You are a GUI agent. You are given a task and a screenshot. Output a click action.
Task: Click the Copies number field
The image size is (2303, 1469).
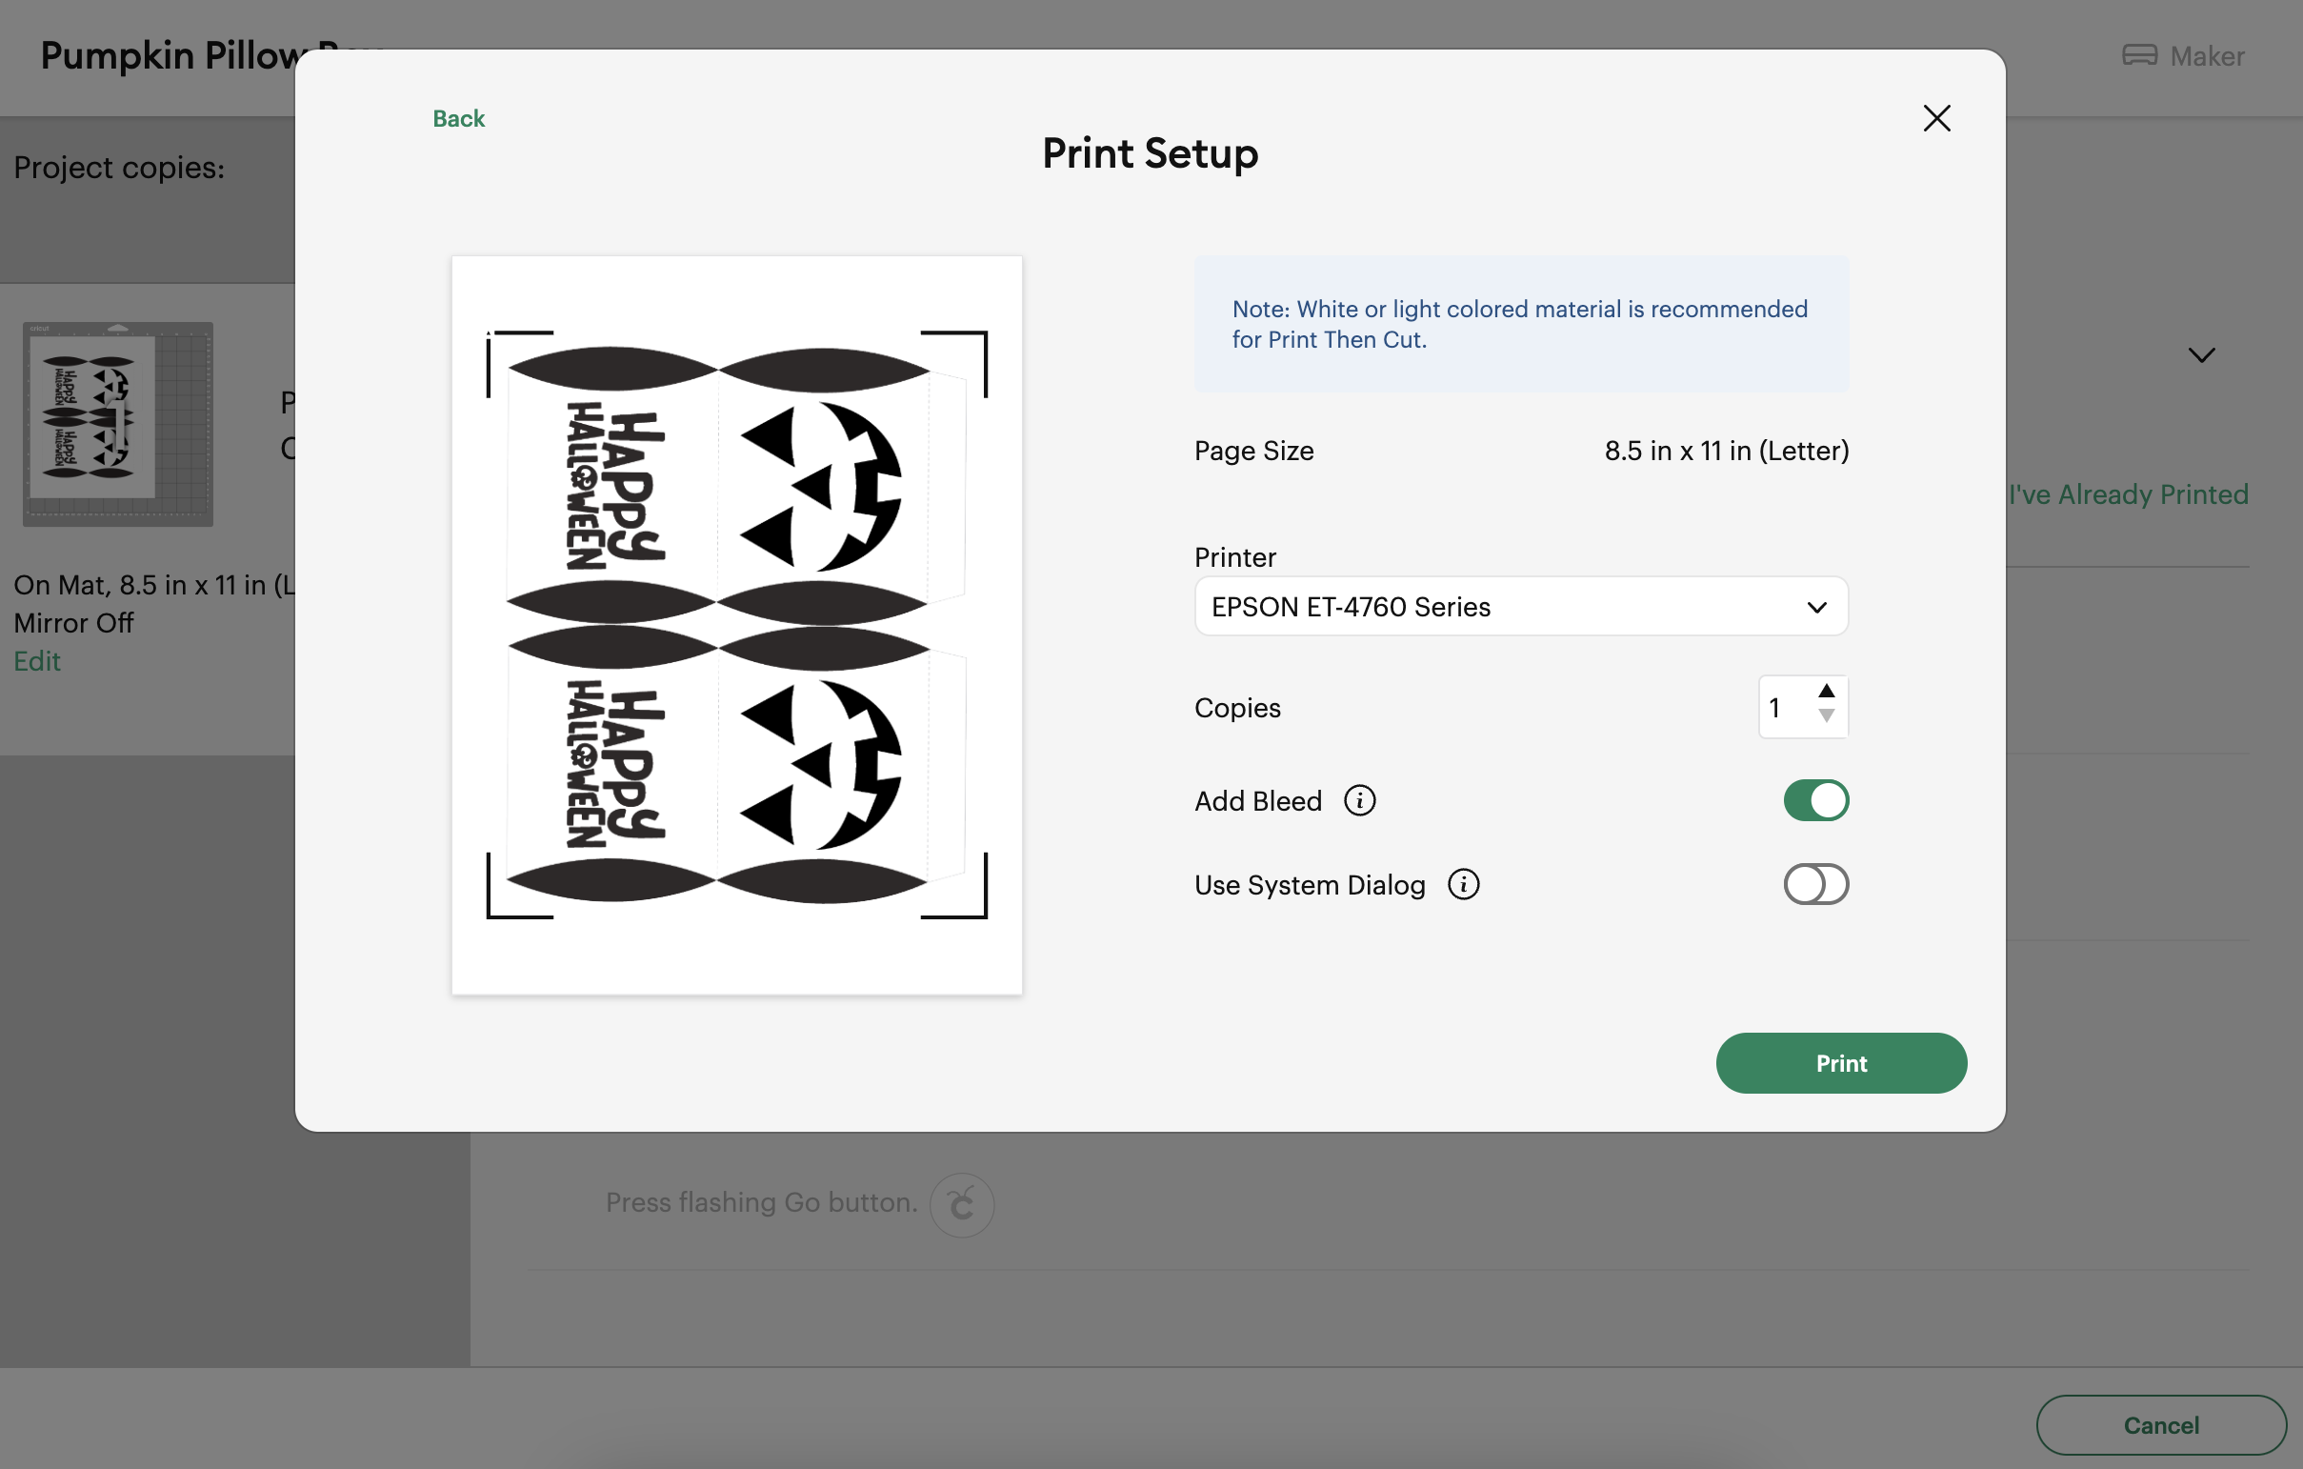[x=1785, y=708]
